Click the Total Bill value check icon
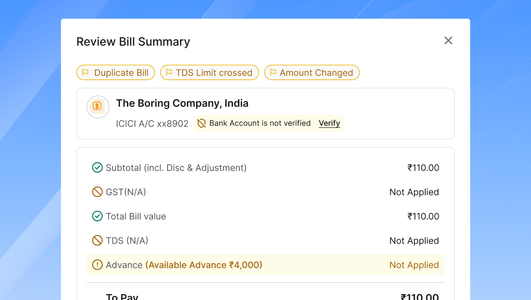The width and height of the screenshot is (531, 300). point(97,216)
